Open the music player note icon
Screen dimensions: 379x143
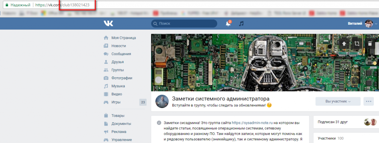[241, 24]
